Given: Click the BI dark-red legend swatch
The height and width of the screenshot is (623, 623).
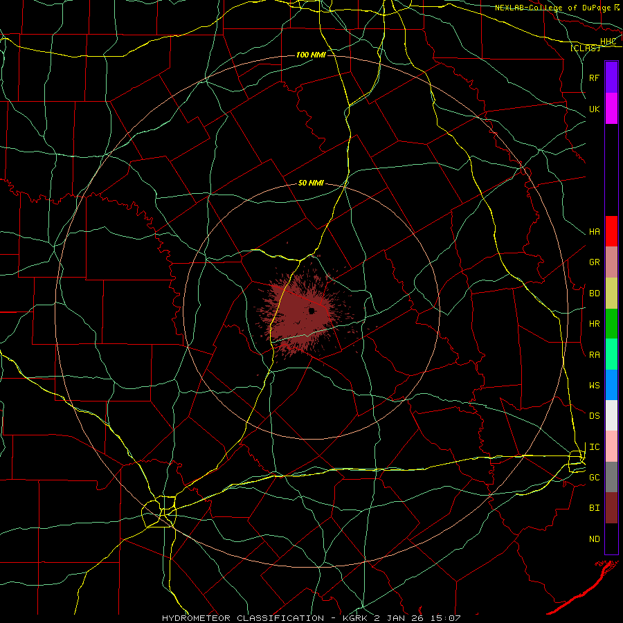Looking at the screenshot, I should point(611,508).
